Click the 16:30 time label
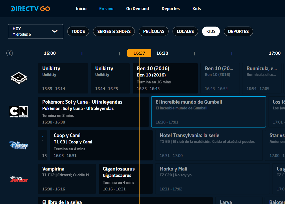The width and height of the screenshot is (285, 204). click(162, 53)
